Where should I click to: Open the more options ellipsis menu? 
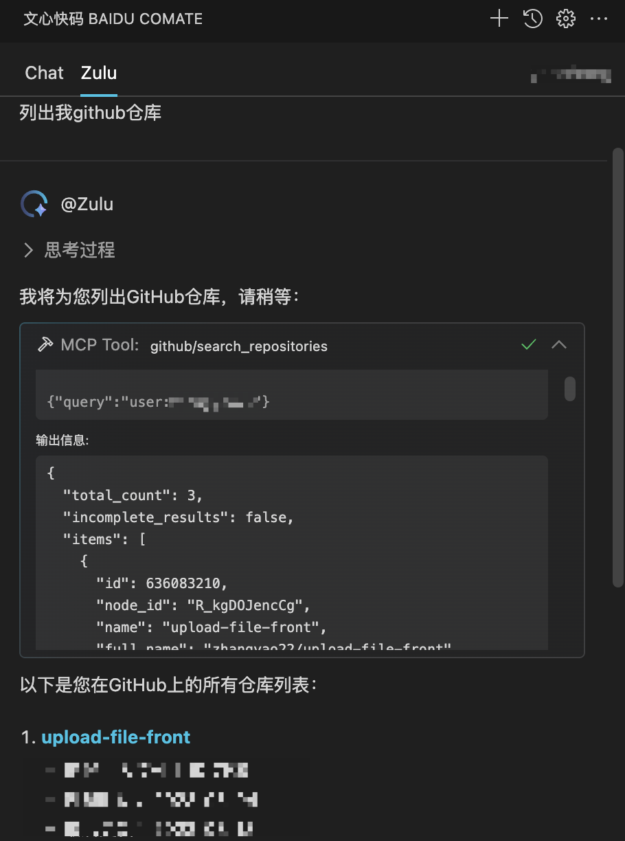click(599, 19)
